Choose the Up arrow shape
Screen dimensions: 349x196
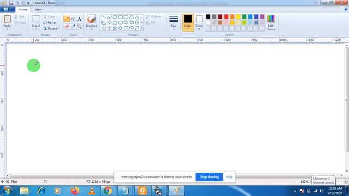coord(137,23)
